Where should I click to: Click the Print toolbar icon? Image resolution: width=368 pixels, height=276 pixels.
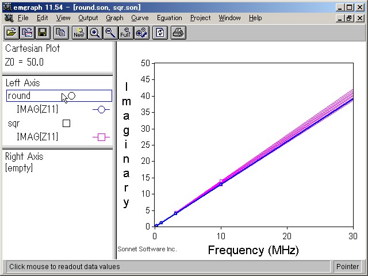click(178, 33)
